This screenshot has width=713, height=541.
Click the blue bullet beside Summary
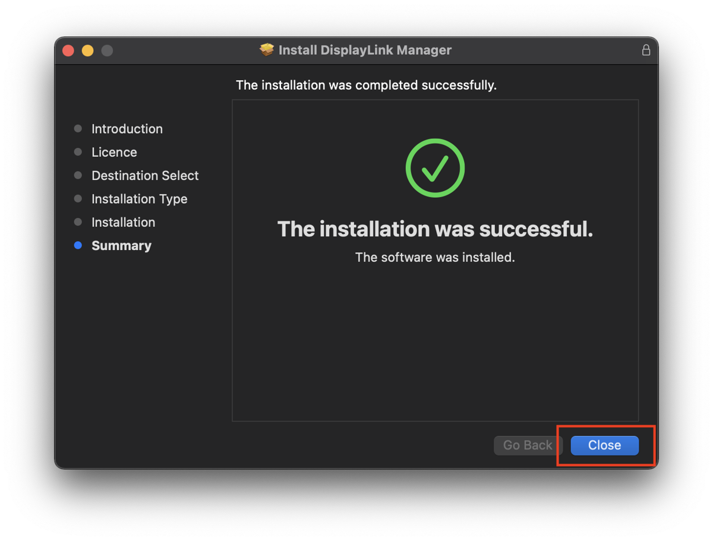point(78,245)
